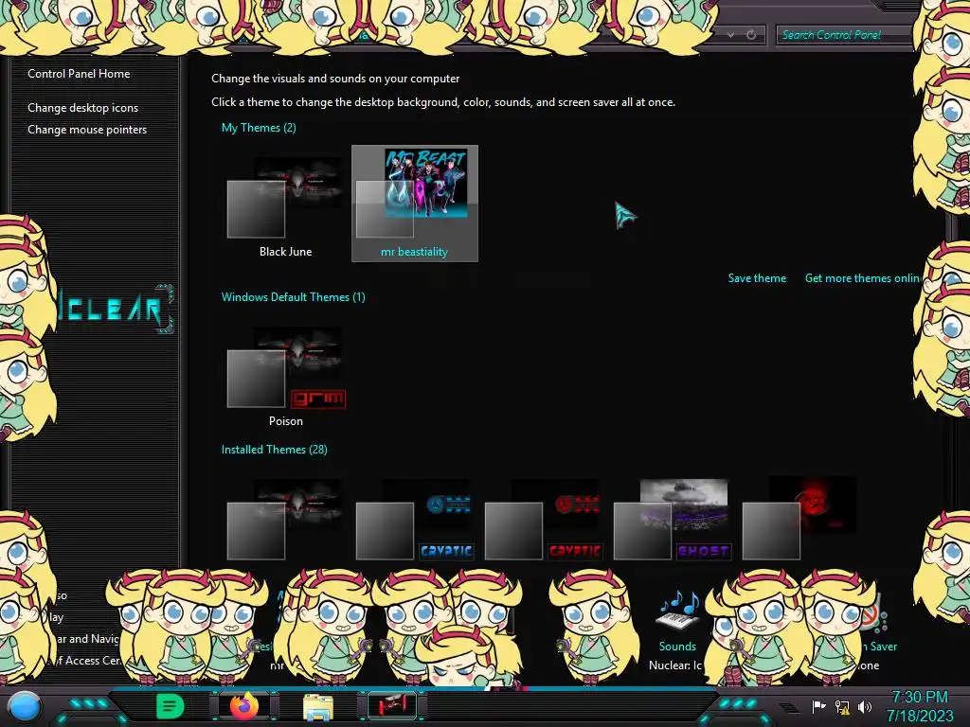Image resolution: width=970 pixels, height=727 pixels.
Task: Select the Ghost installed theme
Action: [x=673, y=520]
